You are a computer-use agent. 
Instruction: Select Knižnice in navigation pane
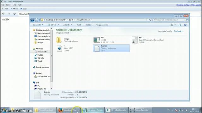[x=38, y=49]
